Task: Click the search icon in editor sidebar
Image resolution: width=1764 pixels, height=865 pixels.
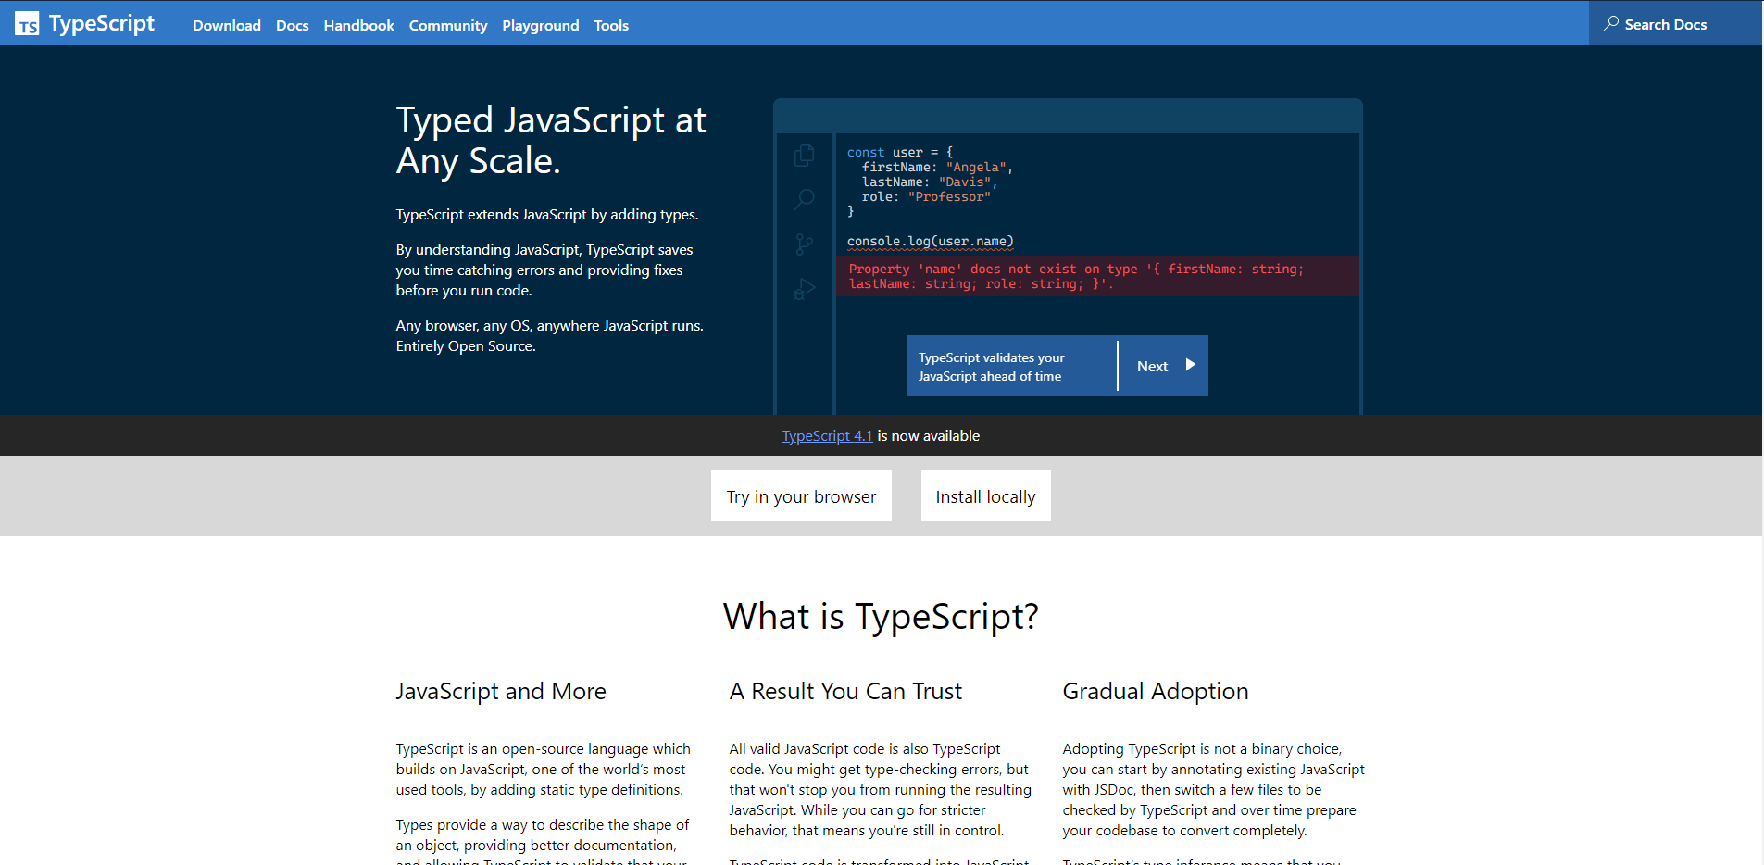Action: pyautogui.click(x=805, y=199)
